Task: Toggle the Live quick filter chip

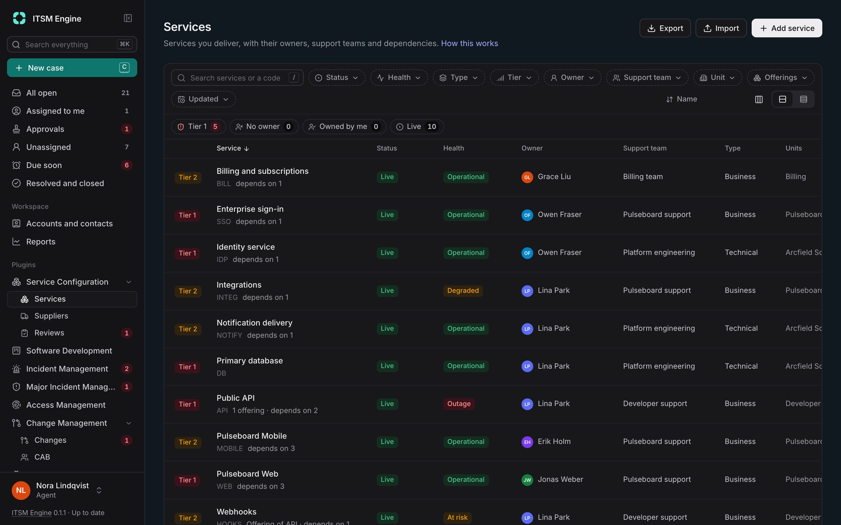Action: pyautogui.click(x=417, y=127)
